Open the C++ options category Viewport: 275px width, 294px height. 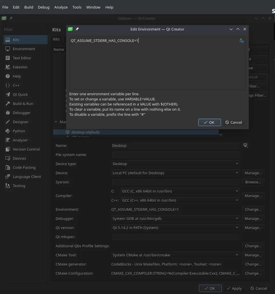pyautogui.click(x=25, y=85)
